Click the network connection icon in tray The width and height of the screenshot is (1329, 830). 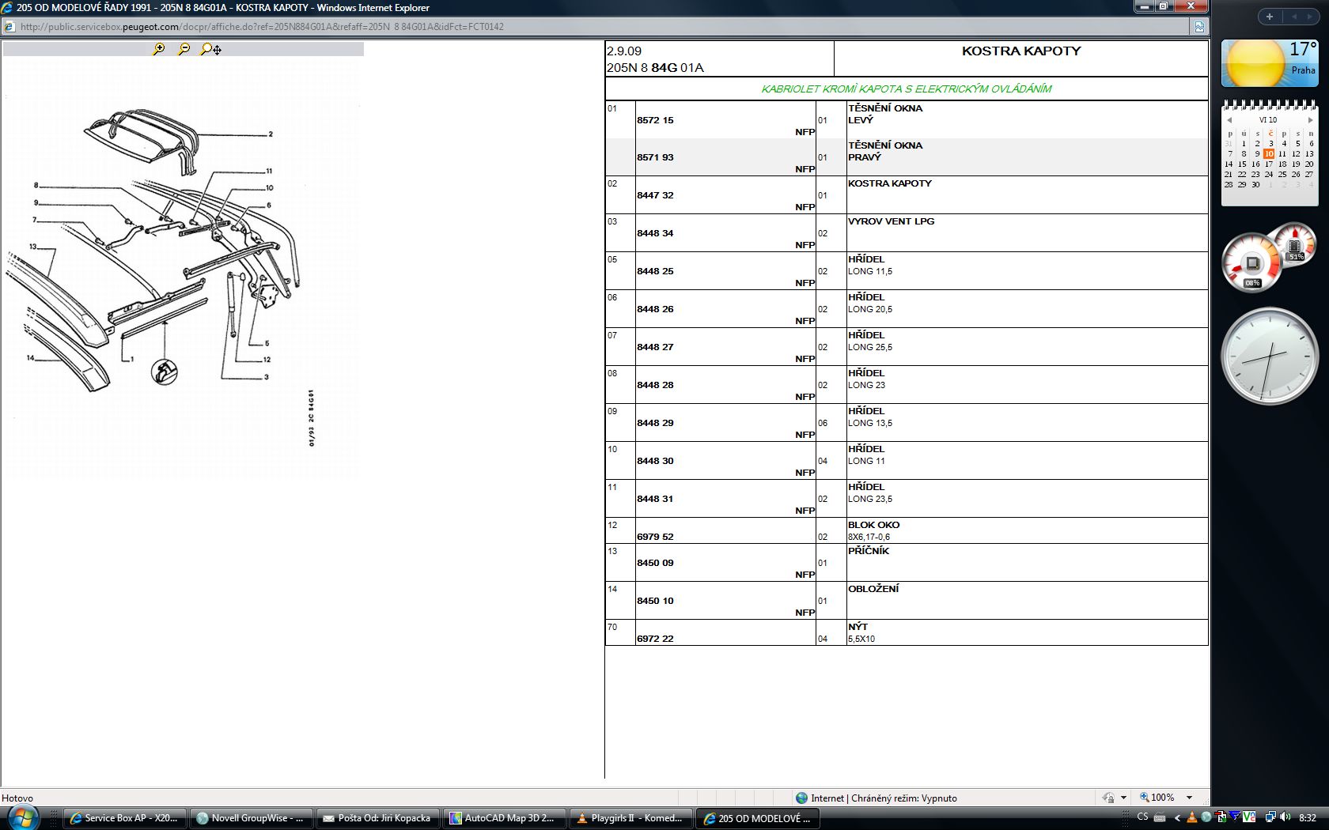(x=1270, y=817)
